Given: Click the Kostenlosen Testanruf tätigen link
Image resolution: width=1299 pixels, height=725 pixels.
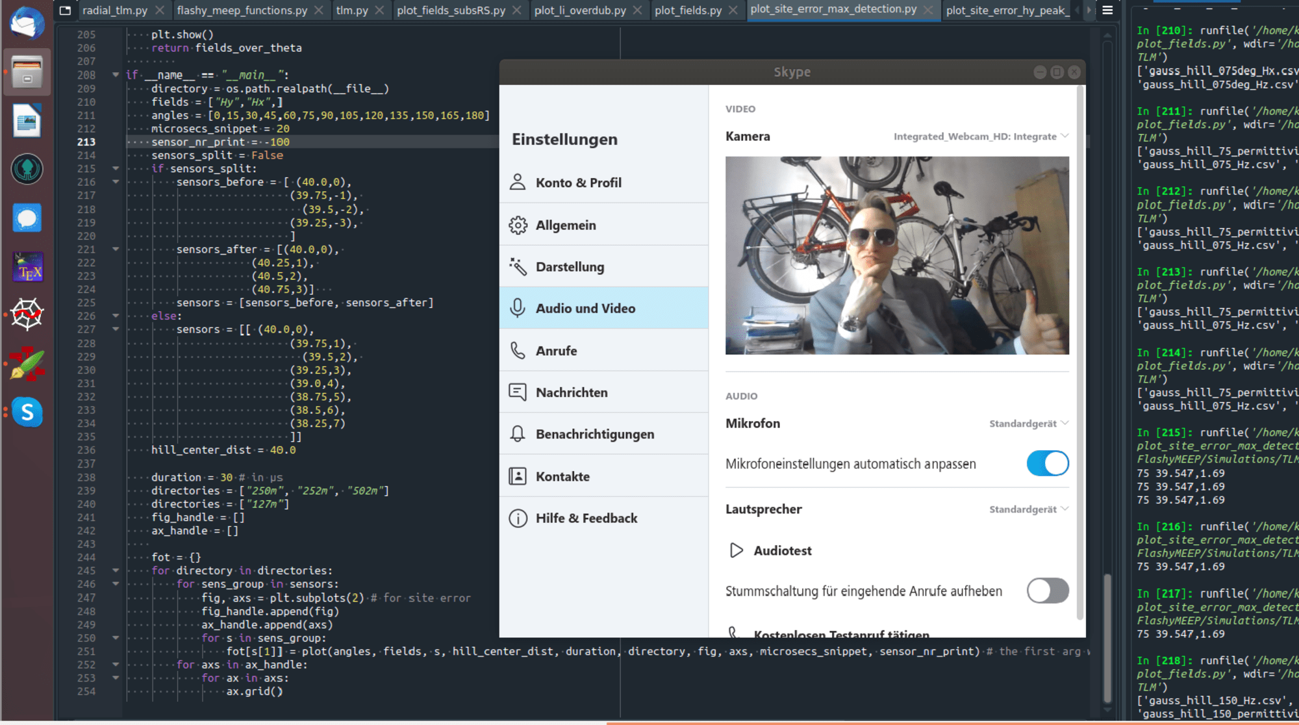Looking at the screenshot, I should pyautogui.click(x=841, y=633).
